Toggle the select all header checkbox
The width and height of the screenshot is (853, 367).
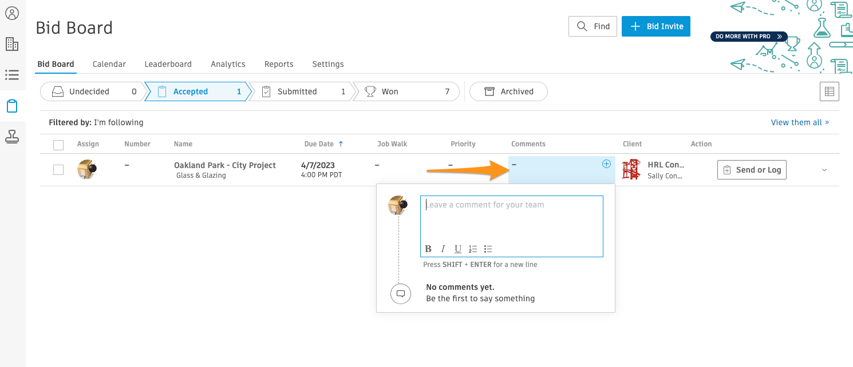coord(58,145)
